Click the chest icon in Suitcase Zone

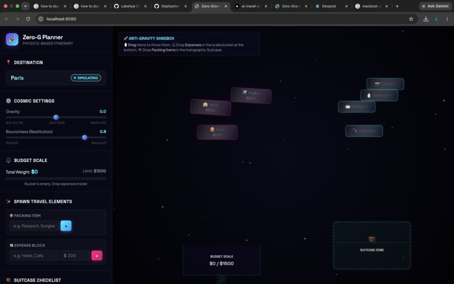pyautogui.click(x=372, y=239)
